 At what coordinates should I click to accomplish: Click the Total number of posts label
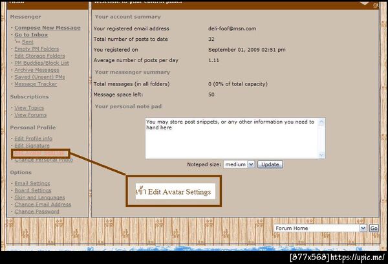pos(131,39)
